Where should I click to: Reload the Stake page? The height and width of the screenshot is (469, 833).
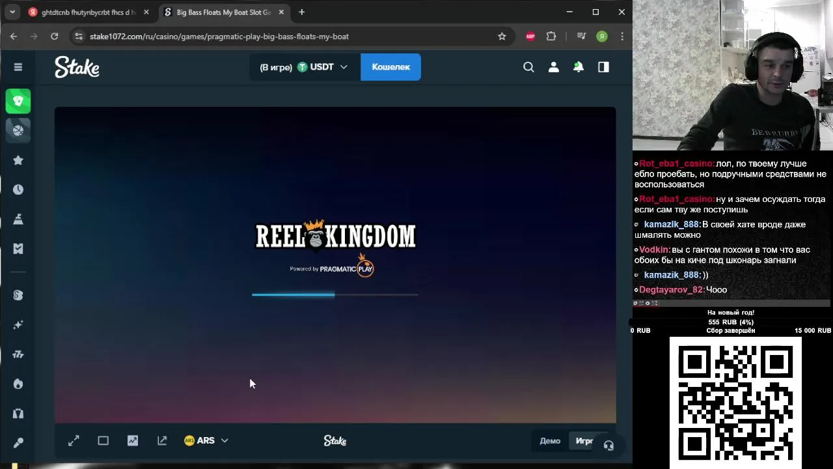(55, 36)
